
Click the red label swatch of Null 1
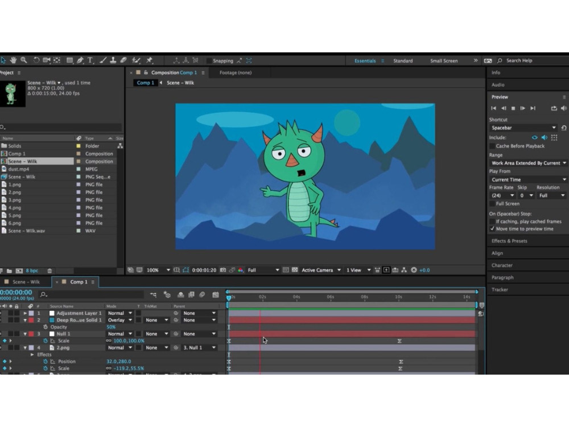tap(31, 334)
